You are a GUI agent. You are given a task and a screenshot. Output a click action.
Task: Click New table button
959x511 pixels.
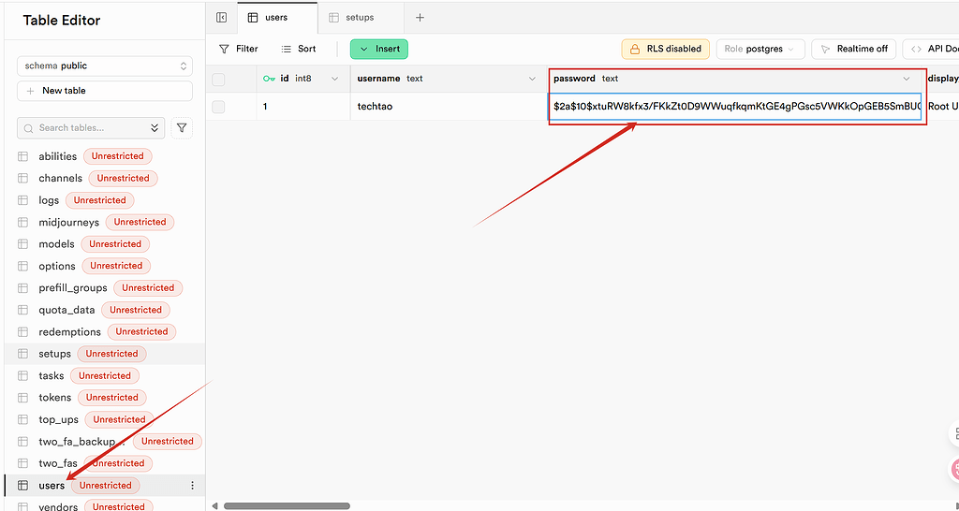105,91
